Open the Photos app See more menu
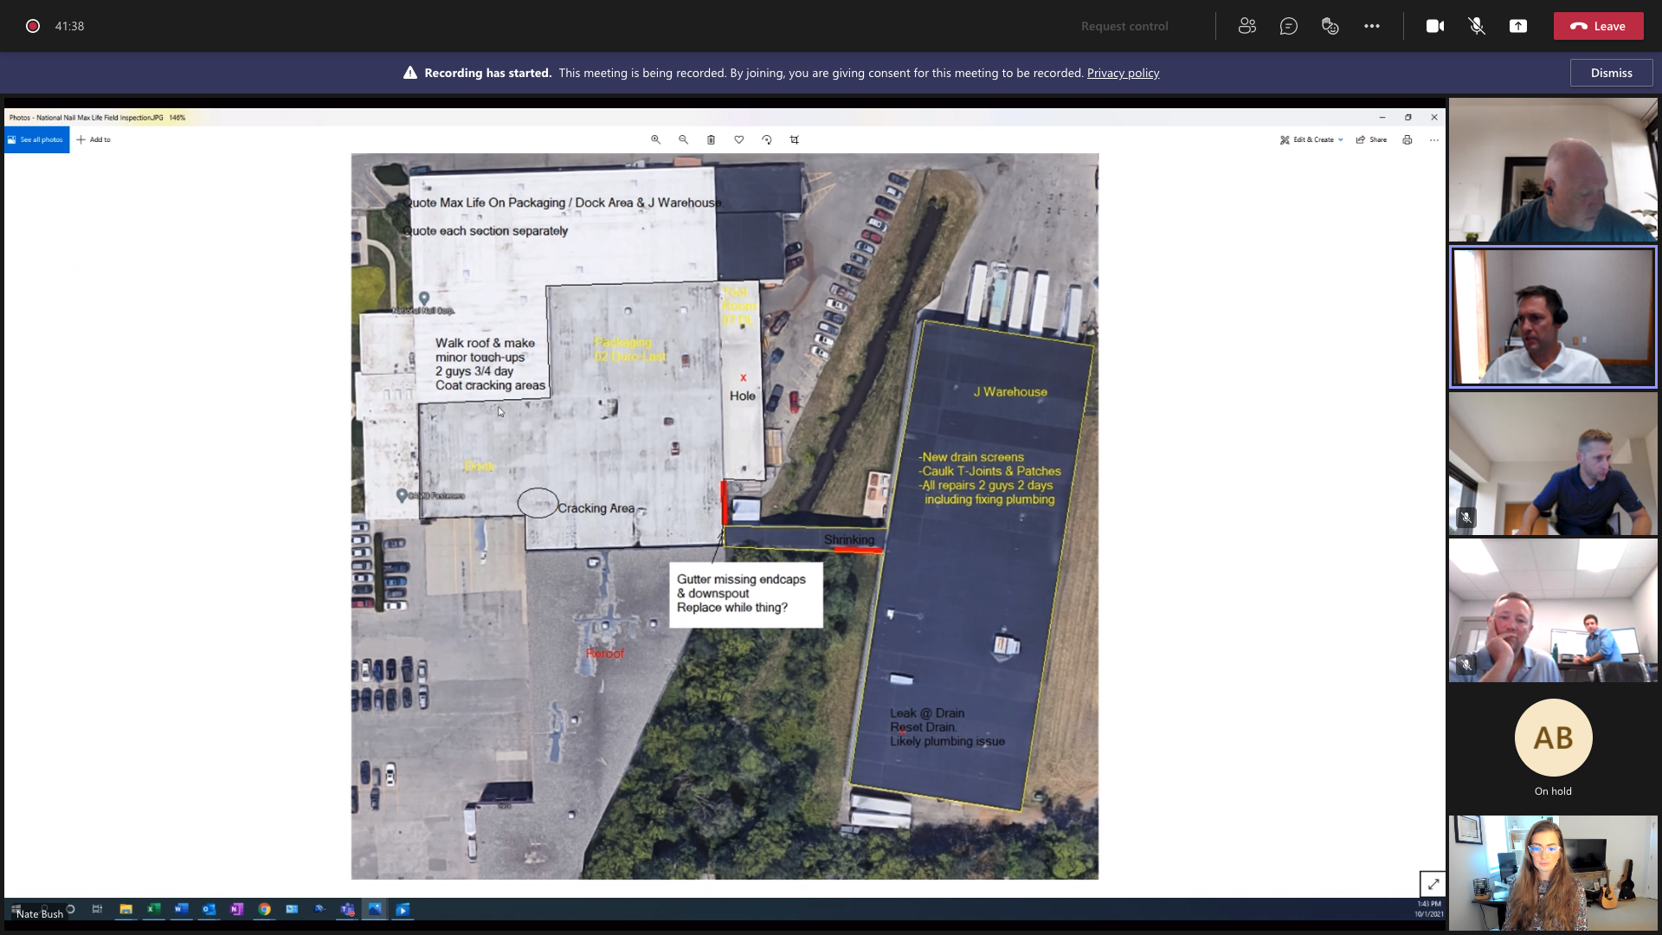The width and height of the screenshot is (1662, 935). (x=1434, y=139)
